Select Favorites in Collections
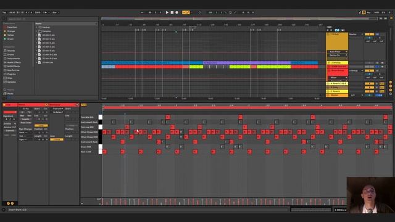Viewport: 395px width, 222px height. pyautogui.click(x=12, y=27)
